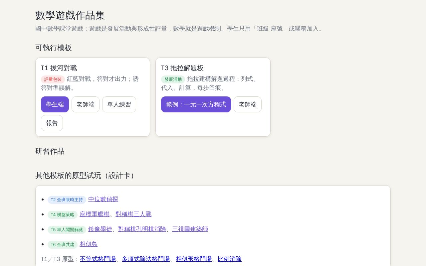Open the 對稱棋孔明棋消除 link
The height and width of the screenshot is (266, 426).
coord(142,229)
